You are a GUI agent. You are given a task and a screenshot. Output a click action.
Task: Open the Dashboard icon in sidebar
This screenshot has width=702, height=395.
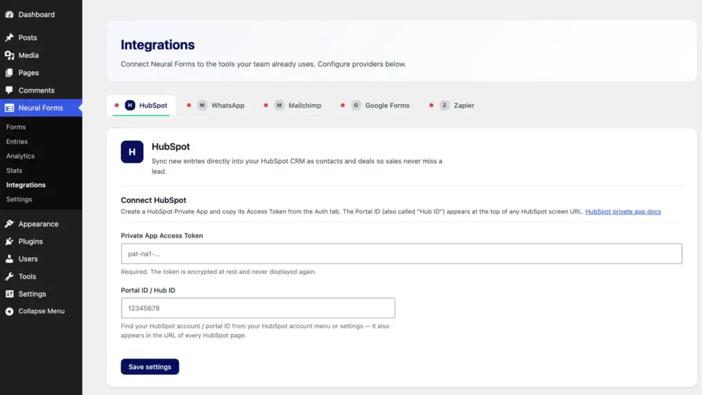(10, 14)
